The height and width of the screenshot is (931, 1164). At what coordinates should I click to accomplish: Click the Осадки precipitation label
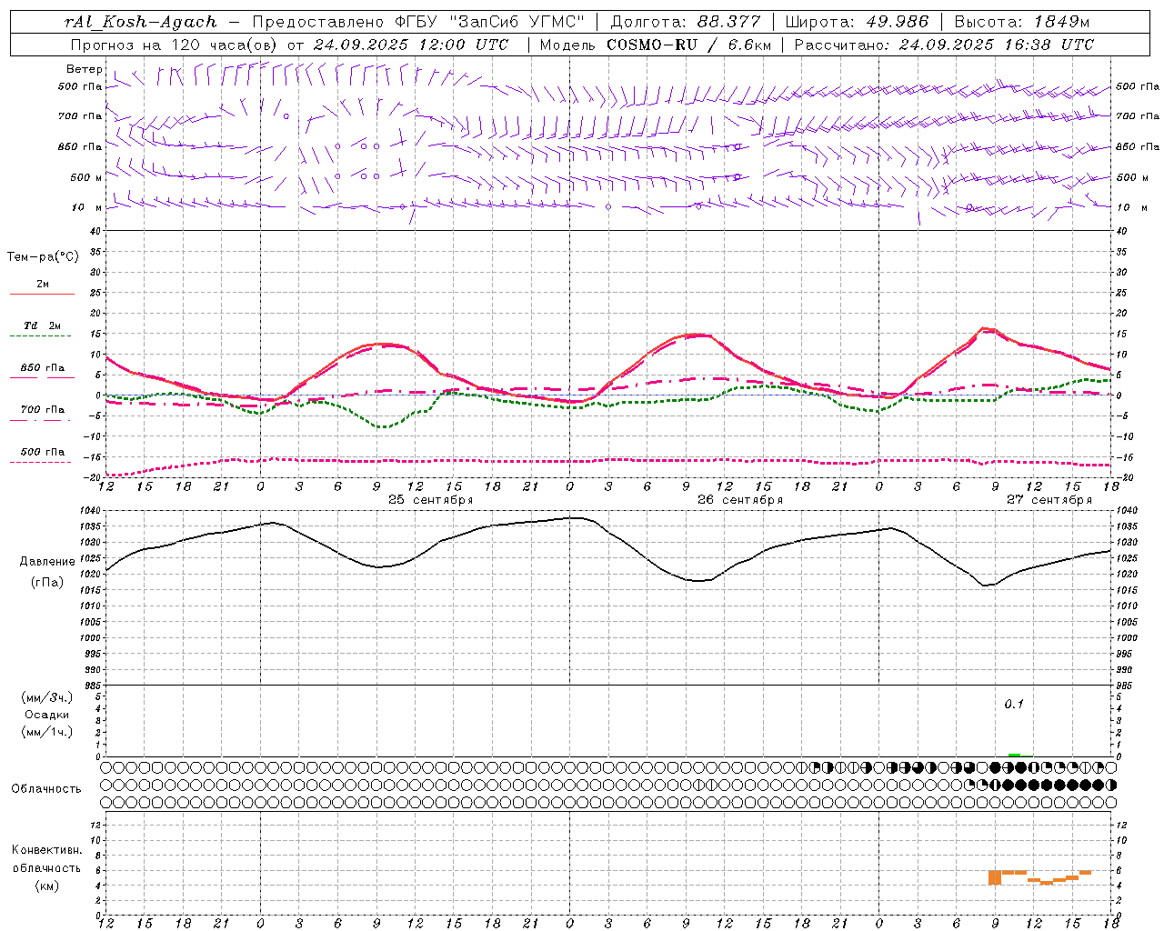[47, 715]
